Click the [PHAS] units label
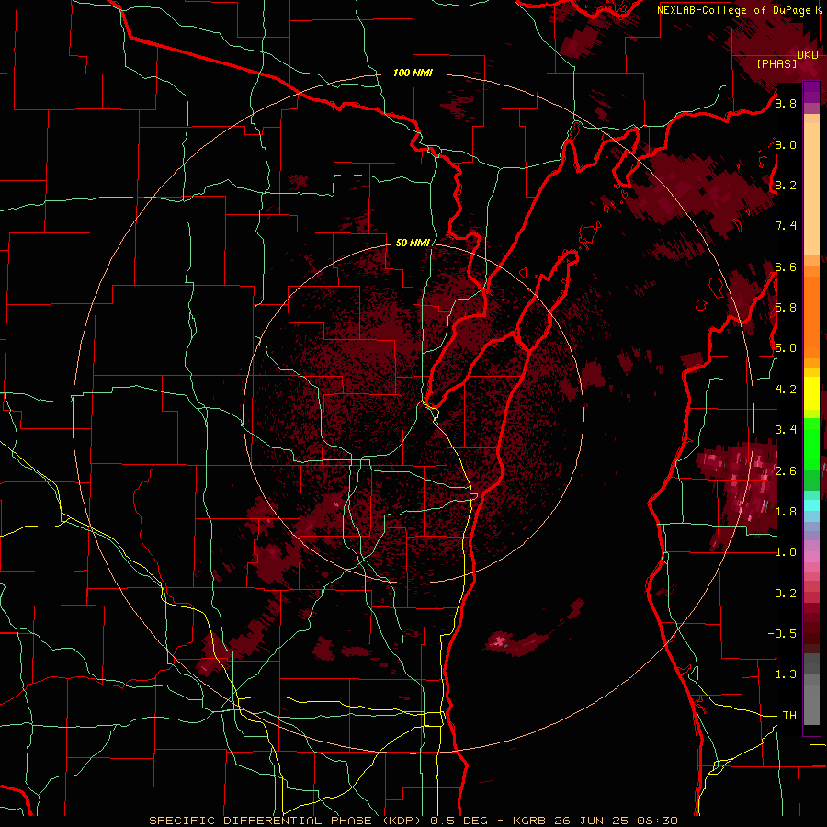The image size is (827, 827). [x=776, y=64]
